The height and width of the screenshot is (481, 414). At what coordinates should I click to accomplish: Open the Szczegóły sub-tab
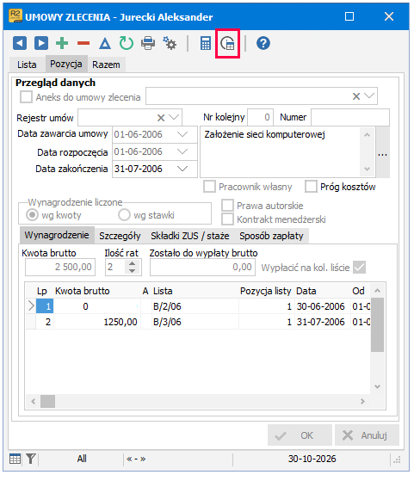120,236
